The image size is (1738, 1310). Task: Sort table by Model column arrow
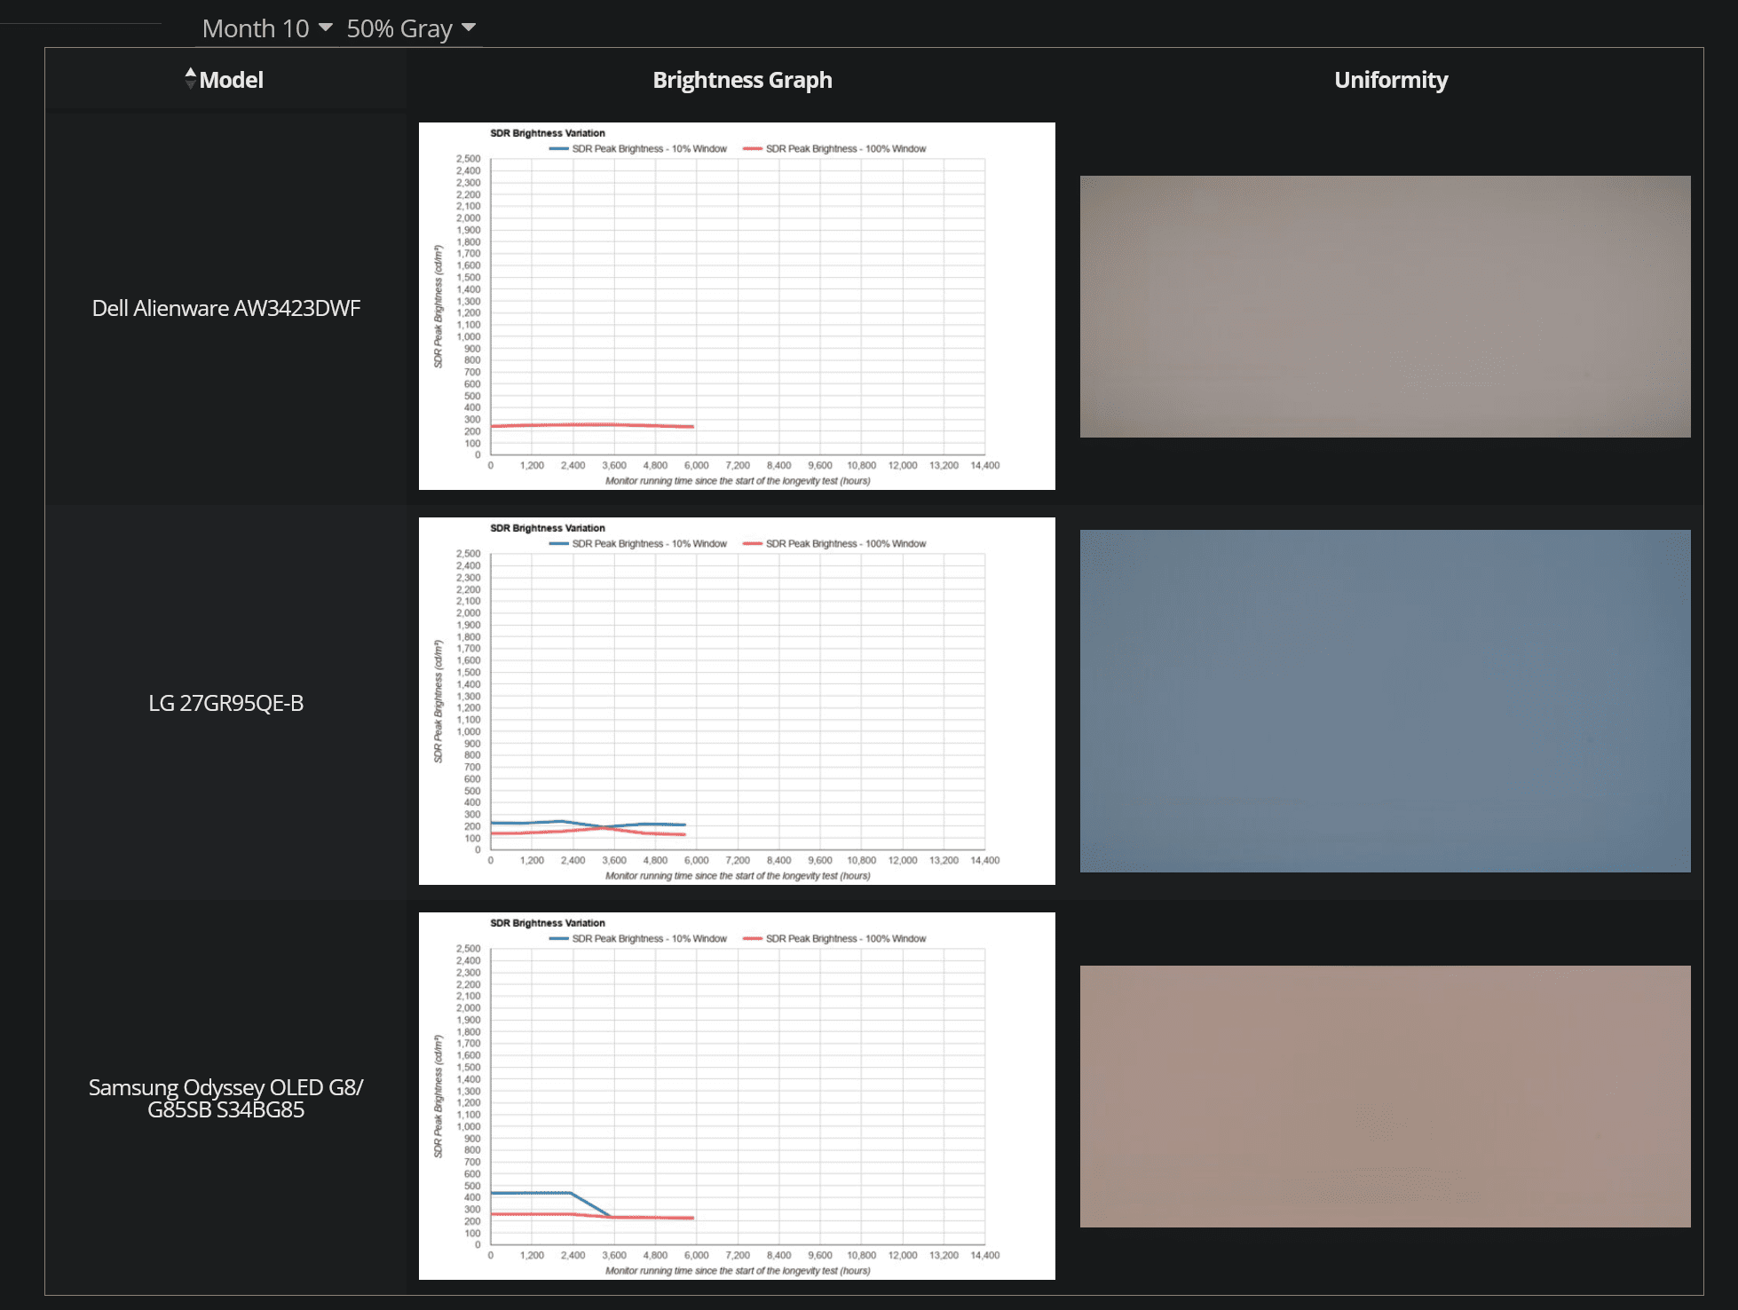(x=190, y=79)
